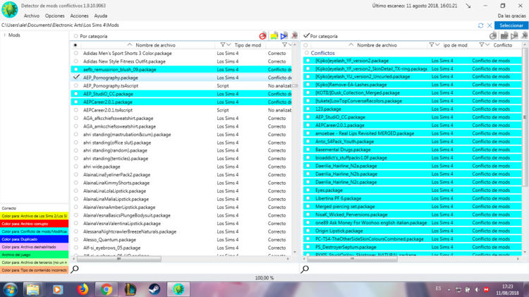Open File Explorer from taskbar
Screen dimensions: 529x297
(32, 289)
